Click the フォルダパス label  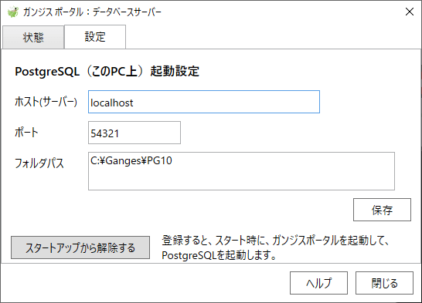39,163
